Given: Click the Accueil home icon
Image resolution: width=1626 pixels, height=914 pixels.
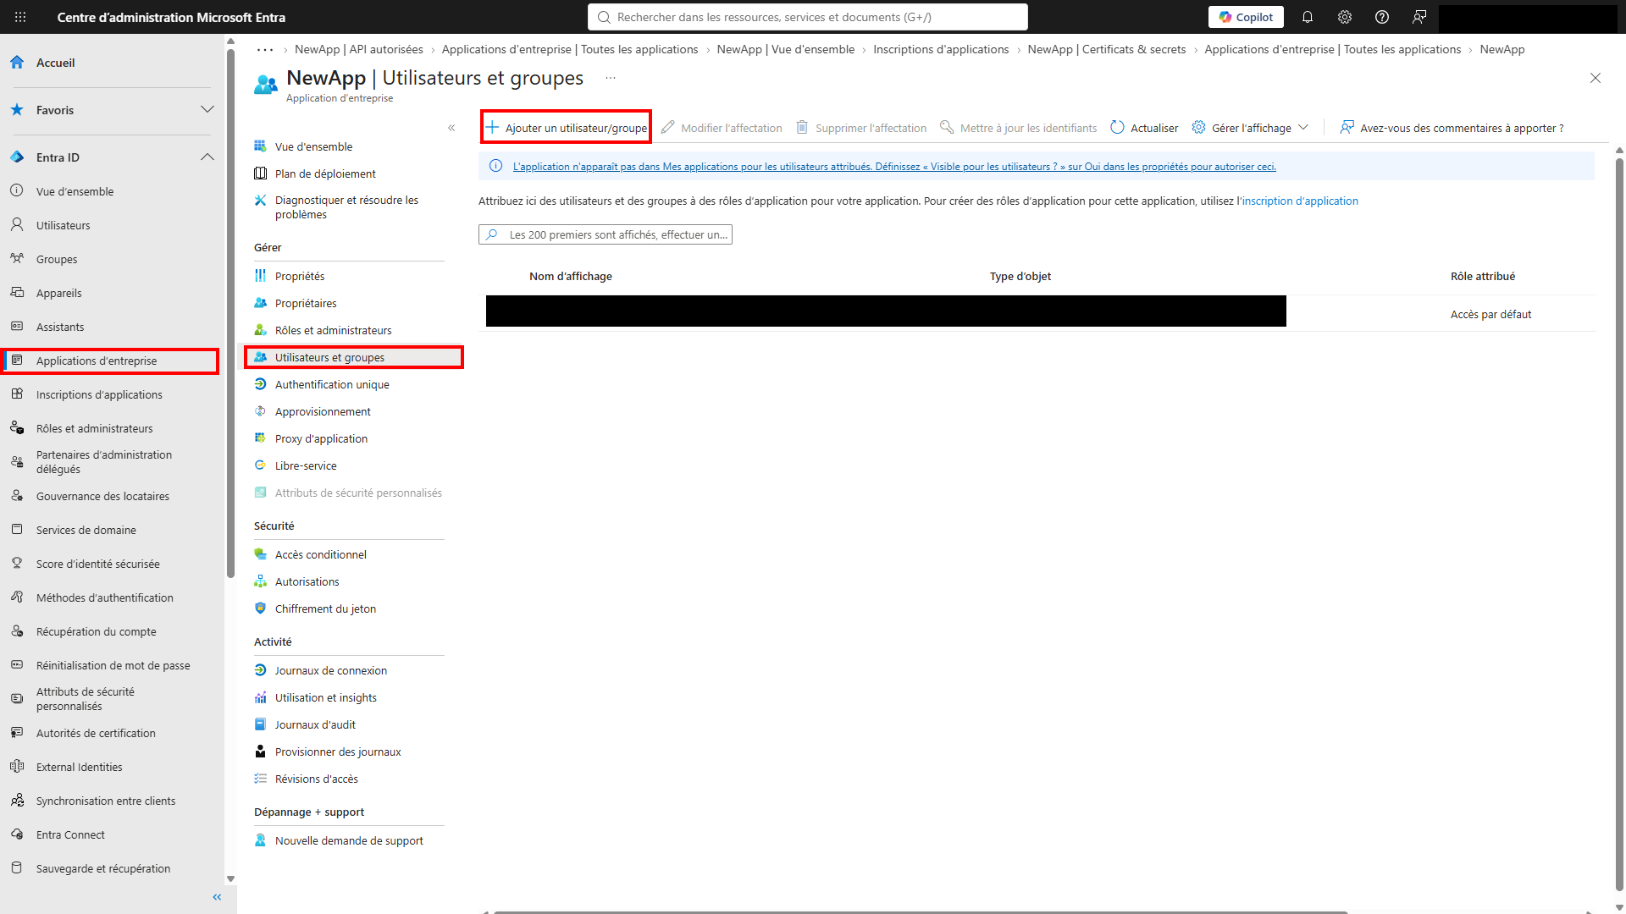Looking at the screenshot, I should pos(17,63).
